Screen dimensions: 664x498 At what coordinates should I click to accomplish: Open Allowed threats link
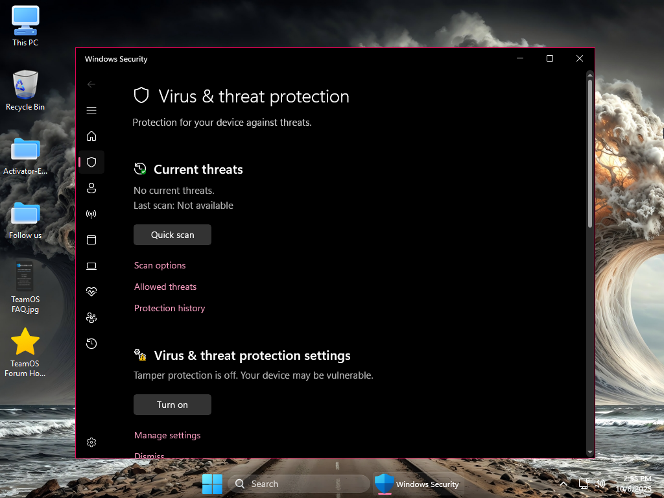click(165, 287)
